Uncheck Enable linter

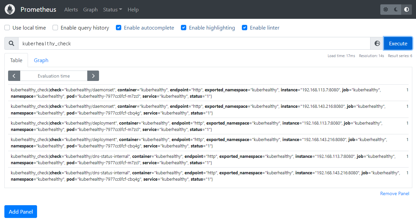245,28
